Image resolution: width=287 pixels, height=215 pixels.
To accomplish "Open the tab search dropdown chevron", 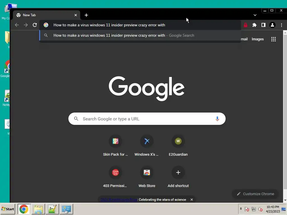I will click(255, 15).
